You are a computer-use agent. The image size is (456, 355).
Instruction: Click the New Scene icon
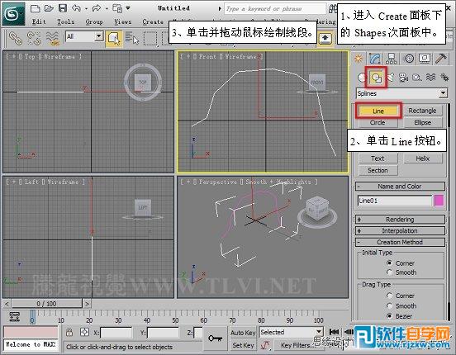point(36,9)
